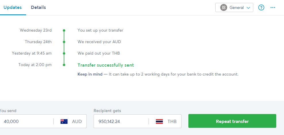Click the THB currency code label
The height and width of the screenshot is (135, 284).
coord(172,122)
